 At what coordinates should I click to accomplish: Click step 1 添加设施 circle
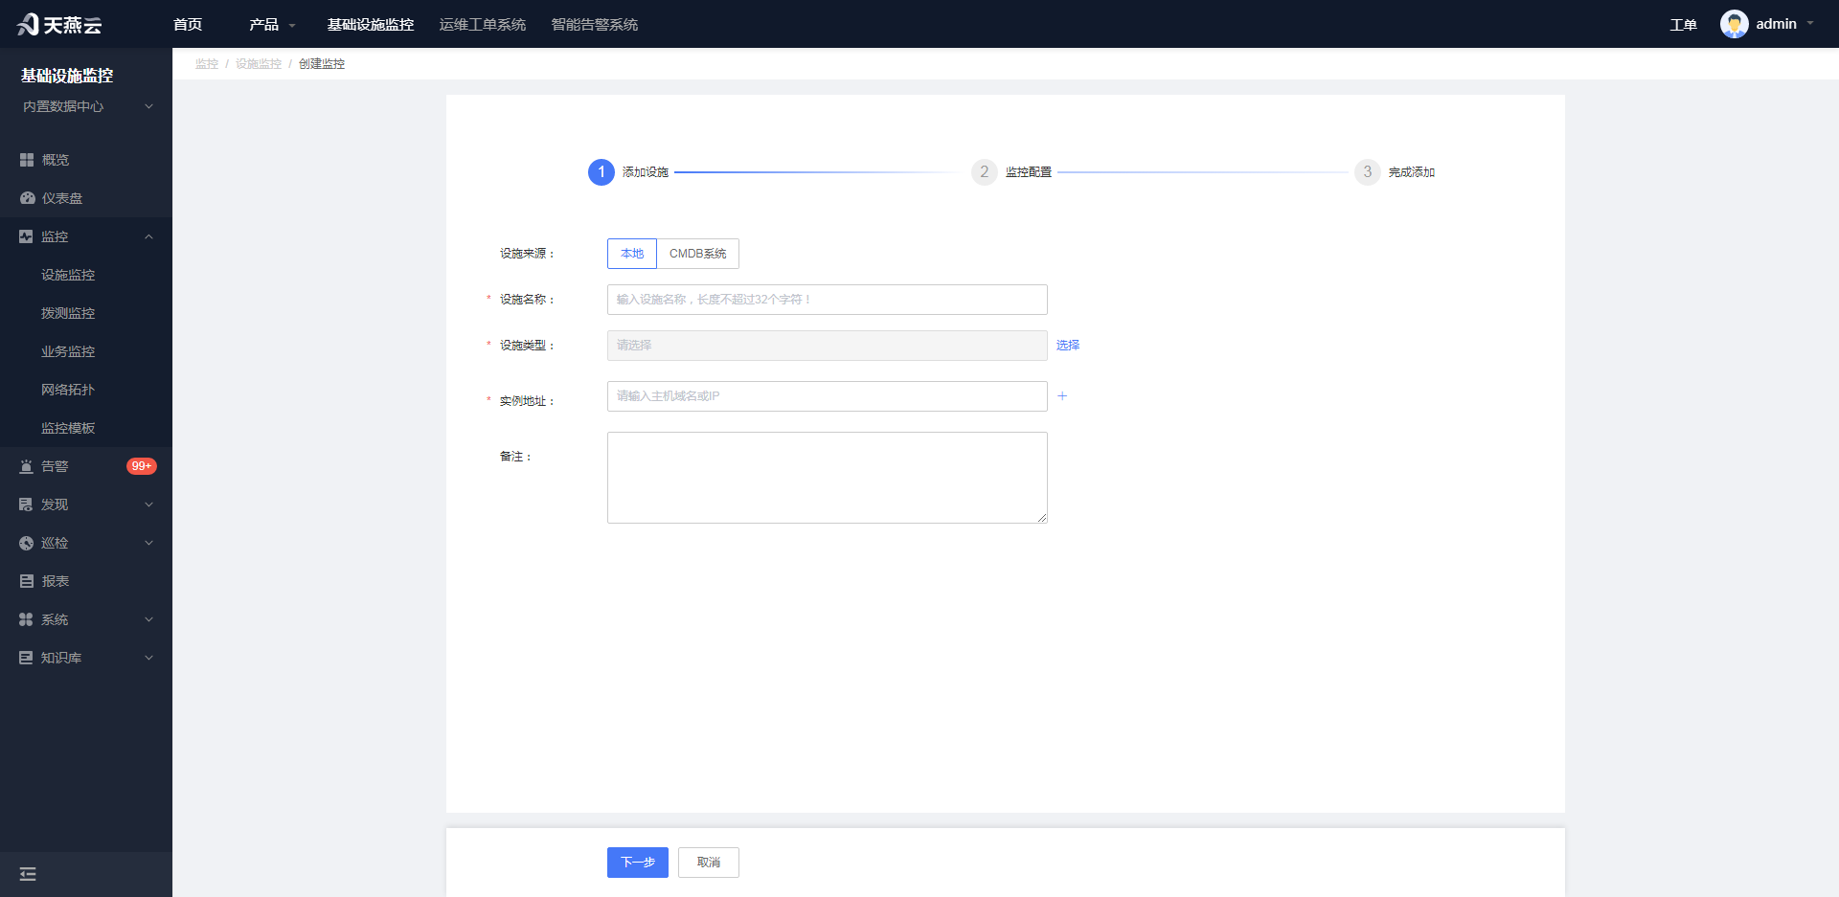602,172
